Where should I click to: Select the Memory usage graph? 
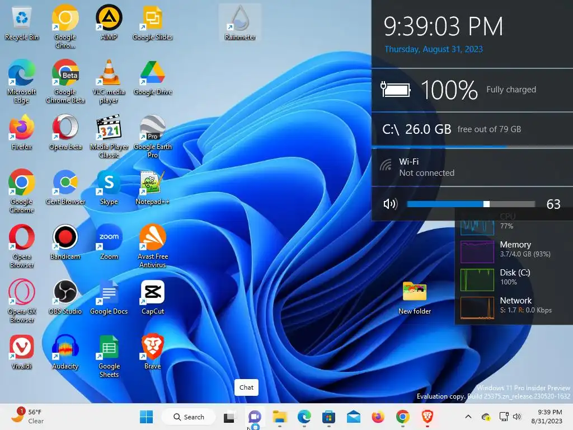point(477,252)
